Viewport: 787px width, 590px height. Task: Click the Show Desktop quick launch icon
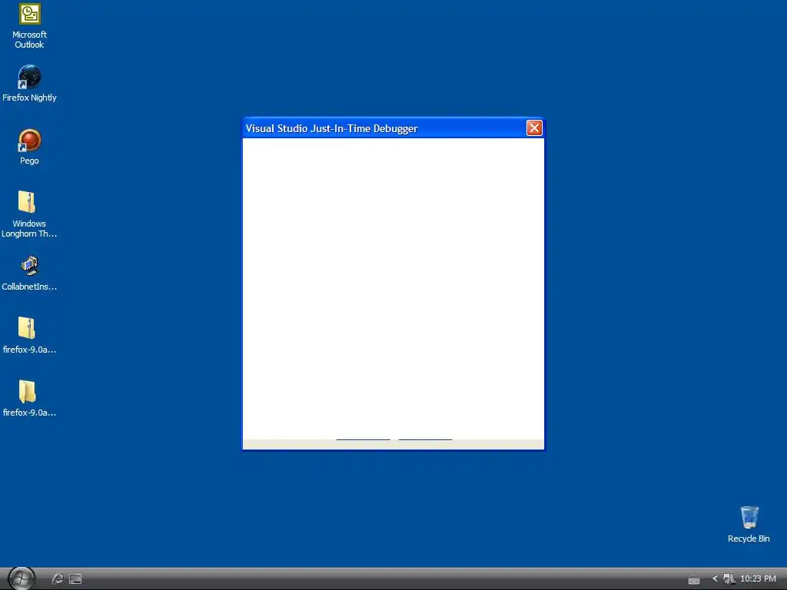75,579
